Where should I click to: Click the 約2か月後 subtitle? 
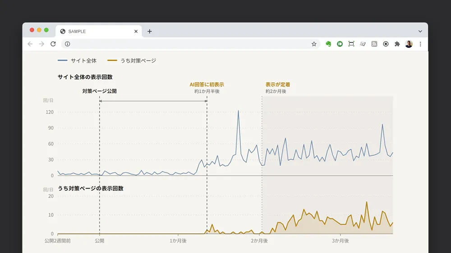(x=276, y=91)
